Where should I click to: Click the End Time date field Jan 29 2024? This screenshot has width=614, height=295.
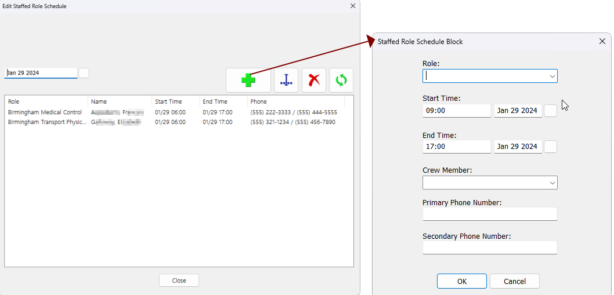click(518, 147)
